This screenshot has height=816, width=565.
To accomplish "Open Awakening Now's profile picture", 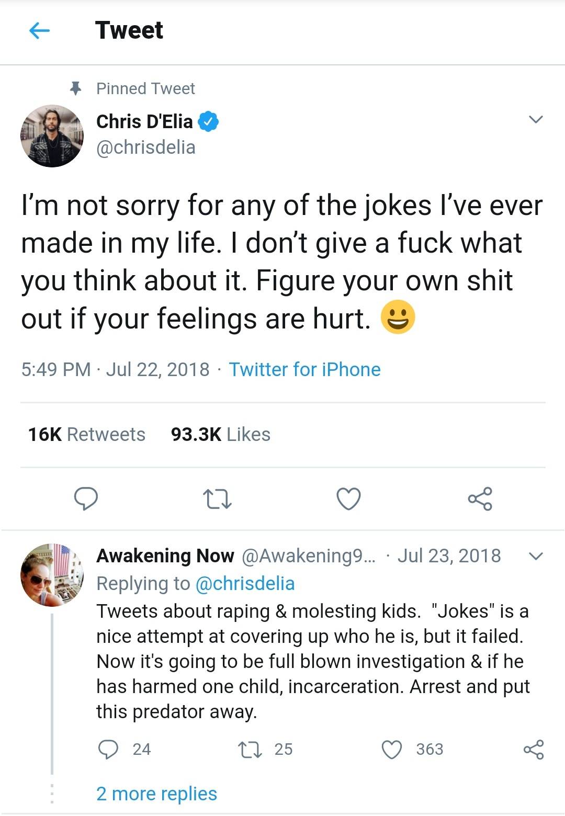I will pyautogui.click(x=52, y=575).
